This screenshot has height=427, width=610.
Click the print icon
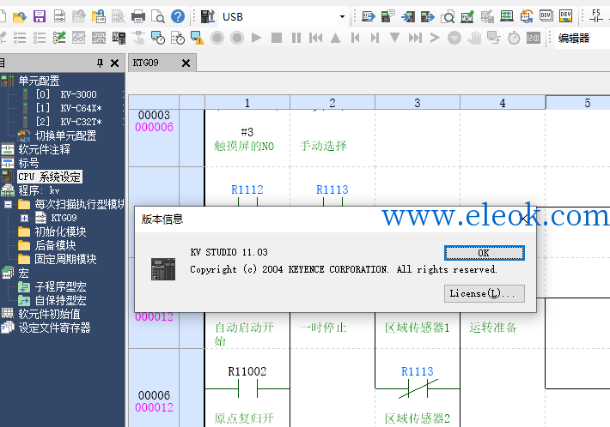(x=138, y=16)
